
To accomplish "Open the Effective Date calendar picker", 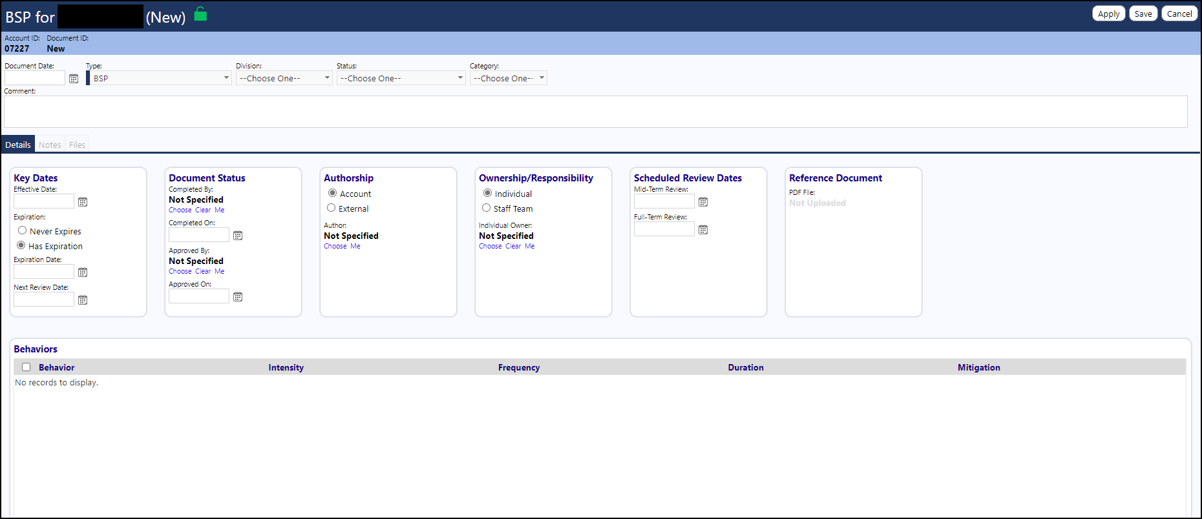I will point(83,202).
